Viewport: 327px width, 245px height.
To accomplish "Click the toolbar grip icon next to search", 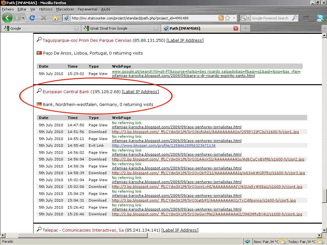I will click(306, 18).
